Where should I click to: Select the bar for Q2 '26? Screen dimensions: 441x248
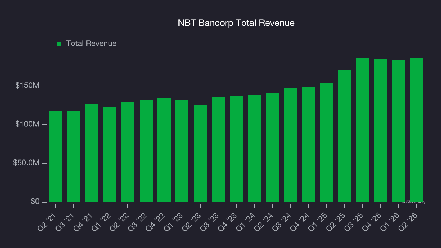tap(417, 130)
